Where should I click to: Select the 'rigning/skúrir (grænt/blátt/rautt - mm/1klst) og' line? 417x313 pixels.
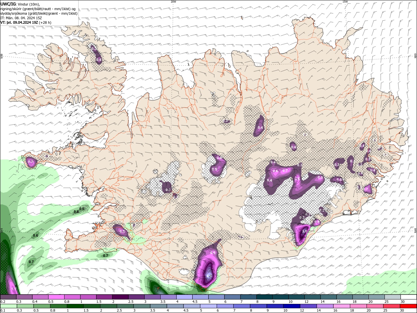38,9
